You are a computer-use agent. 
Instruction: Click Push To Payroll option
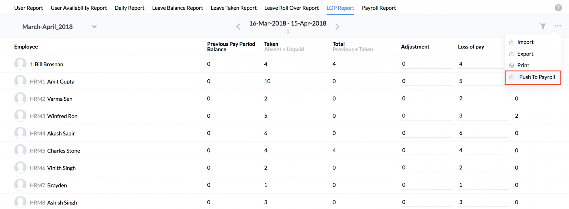pyautogui.click(x=537, y=77)
